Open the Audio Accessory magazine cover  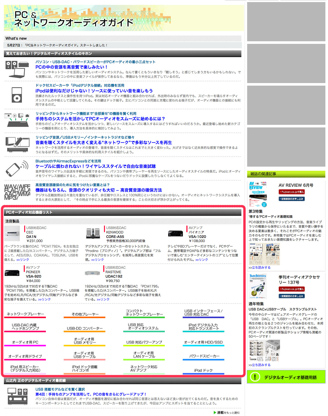pyautogui.click(x=258, y=286)
